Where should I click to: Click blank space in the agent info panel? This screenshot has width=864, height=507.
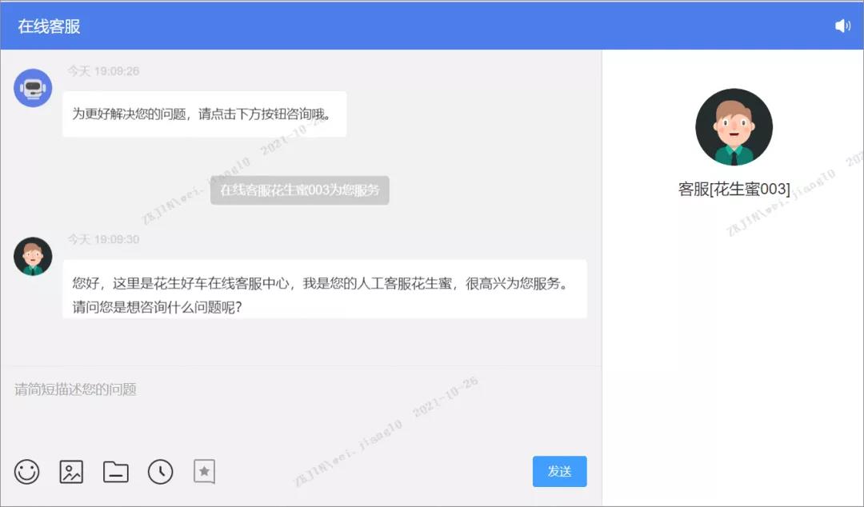pos(734,360)
